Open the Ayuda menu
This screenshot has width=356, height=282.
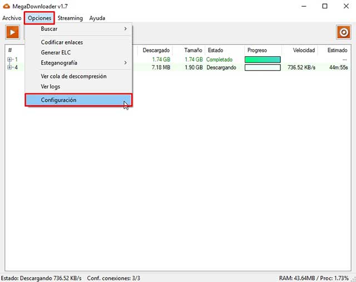pyautogui.click(x=97, y=18)
